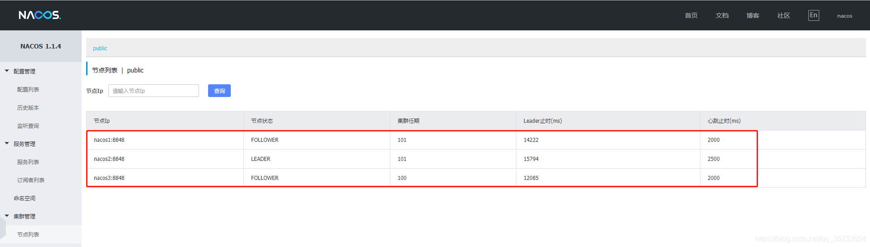
Task: Click the 12085 leader timeout value
Action: click(x=531, y=178)
